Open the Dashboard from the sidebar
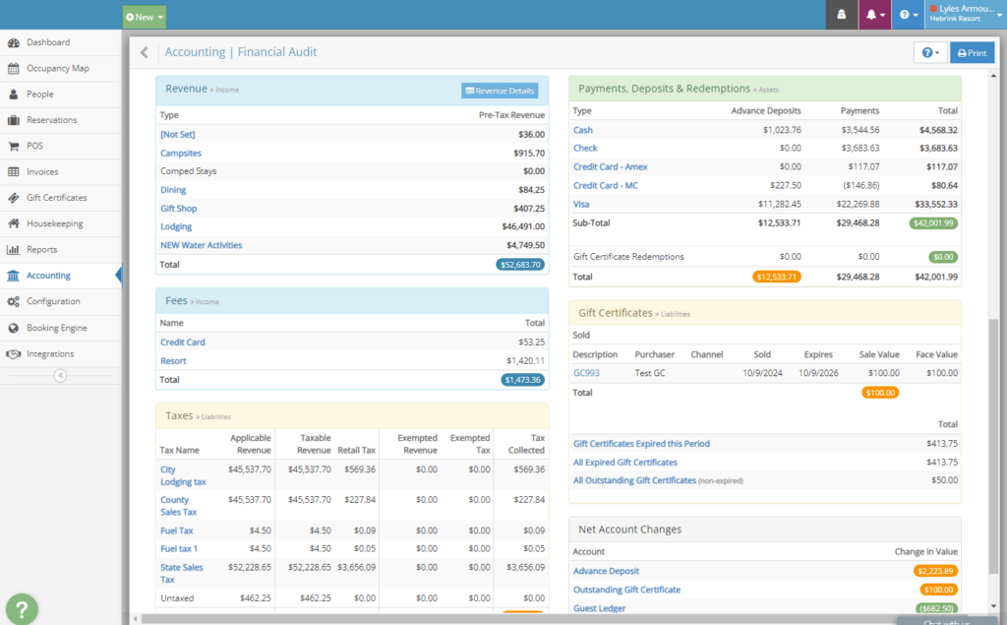This screenshot has width=1007, height=625. point(14,43)
